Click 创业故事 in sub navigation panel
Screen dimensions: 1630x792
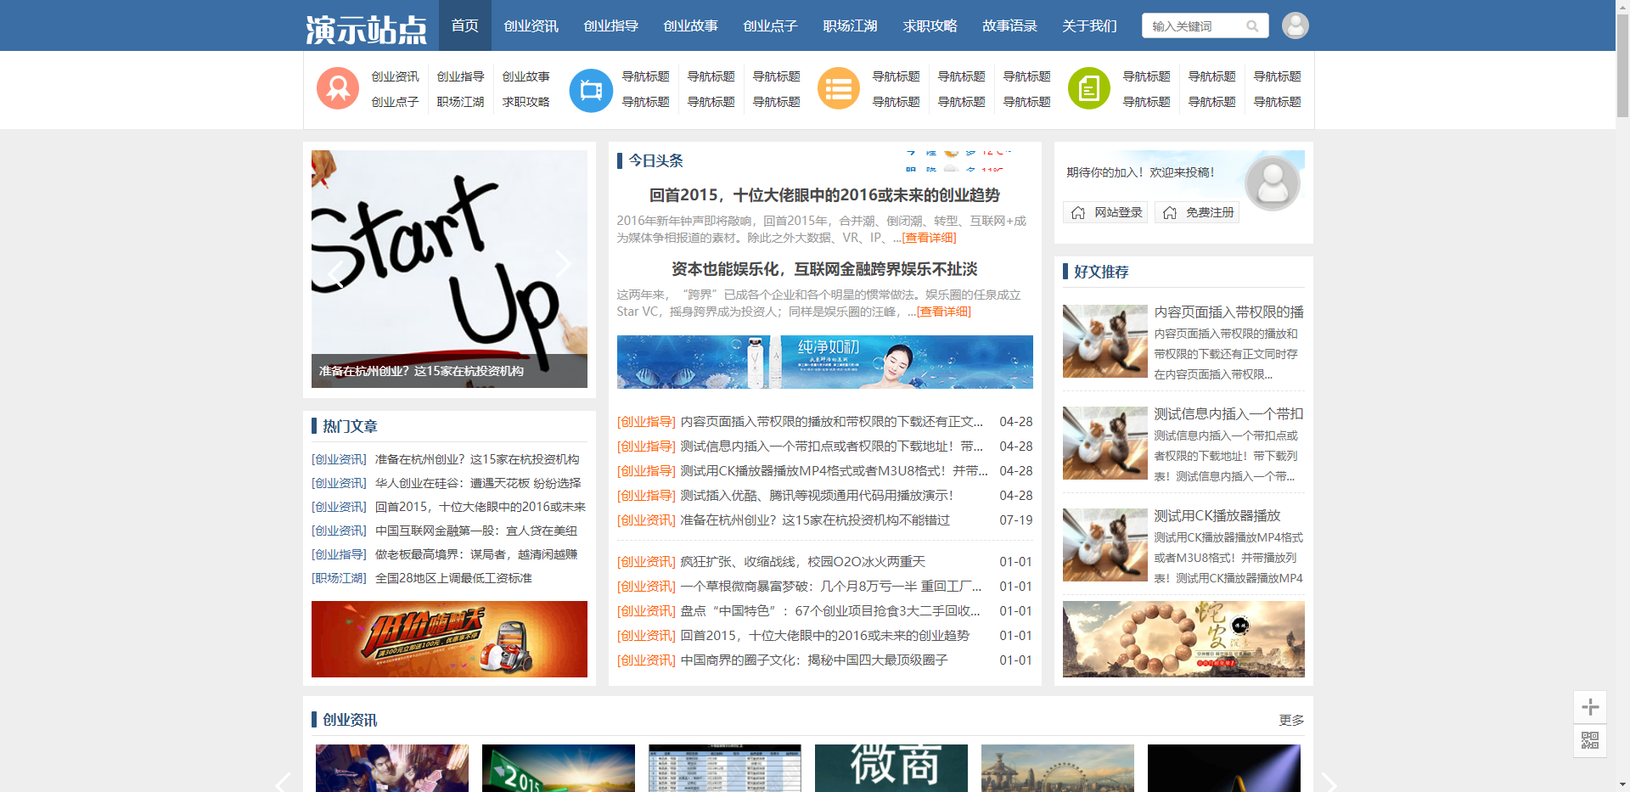(526, 76)
